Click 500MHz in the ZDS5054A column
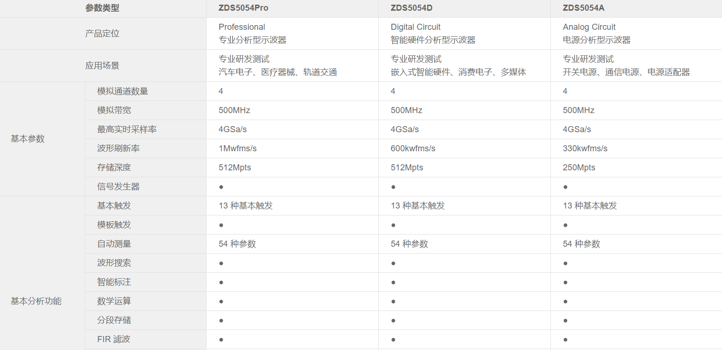The height and width of the screenshot is (350, 722). [579, 110]
